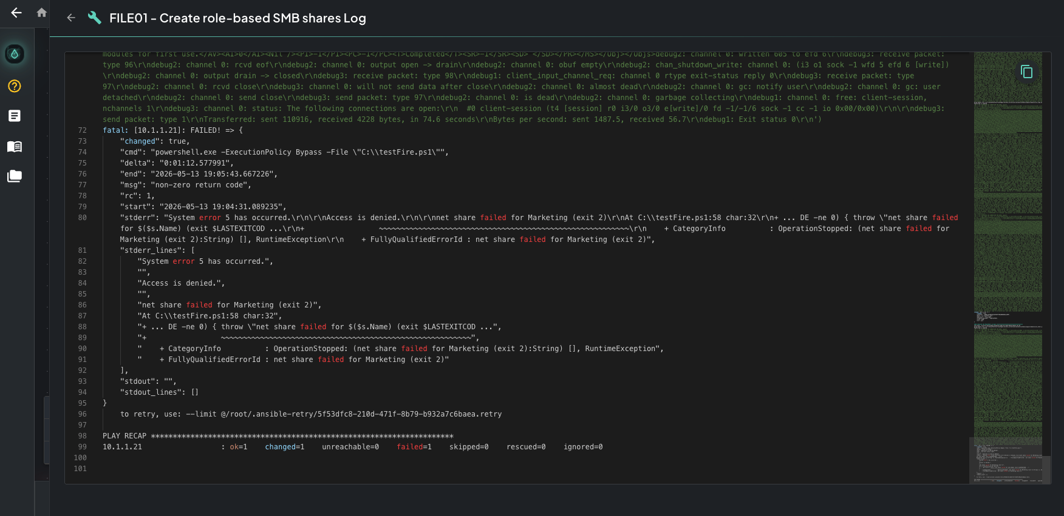This screenshot has height=516, width=1064.
Task: Select the "changed": true line
Action: [155, 141]
